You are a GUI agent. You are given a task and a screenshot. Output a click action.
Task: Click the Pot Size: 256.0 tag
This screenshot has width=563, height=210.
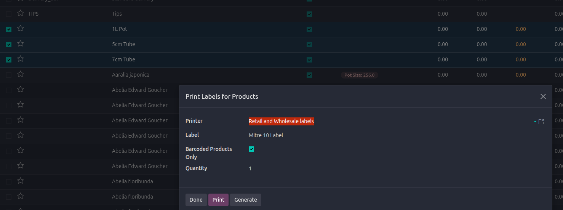(x=359, y=75)
